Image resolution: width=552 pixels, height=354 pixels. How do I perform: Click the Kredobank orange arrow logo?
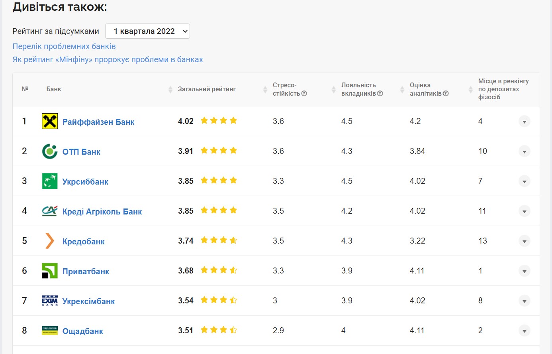click(x=50, y=241)
